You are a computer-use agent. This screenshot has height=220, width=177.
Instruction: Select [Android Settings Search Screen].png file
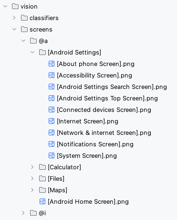point(112,87)
